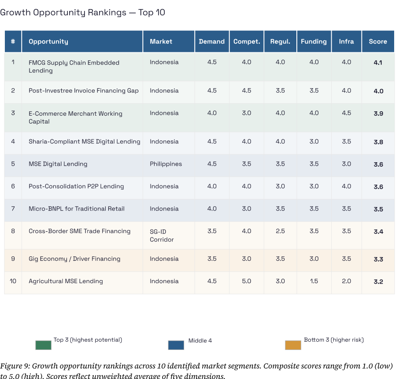
Task: Select the FMCG Supply Chain Embedded Lending row
Action: 74,66
